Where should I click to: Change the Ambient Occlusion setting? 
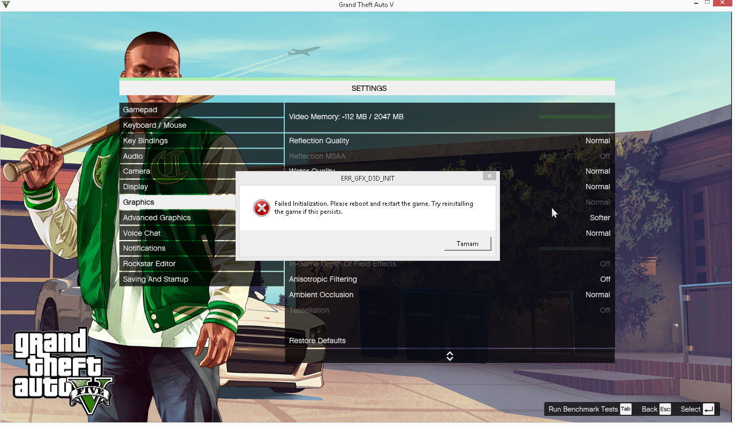(x=450, y=295)
